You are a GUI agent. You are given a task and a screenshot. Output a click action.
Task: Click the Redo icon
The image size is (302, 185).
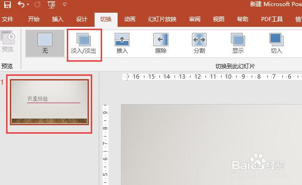37,4
